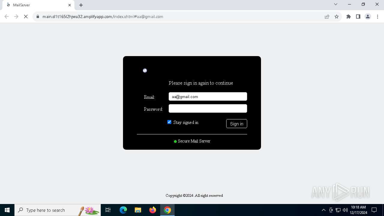This screenshot has height=216, width=384.
Task: Close the MailServer tab
Action: (70, 5)
